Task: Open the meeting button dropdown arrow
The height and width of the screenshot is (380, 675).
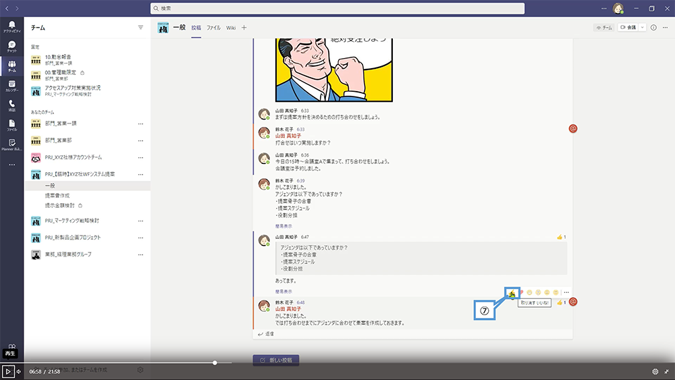Action: tap(643, 28)
